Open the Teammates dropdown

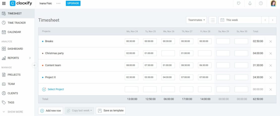click(x=197, y=20)
